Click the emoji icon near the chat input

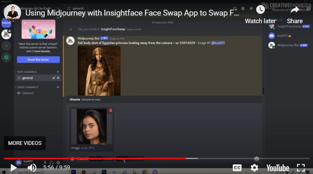(257, 159)
